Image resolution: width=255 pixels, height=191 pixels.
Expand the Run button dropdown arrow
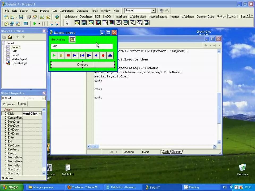39,24
